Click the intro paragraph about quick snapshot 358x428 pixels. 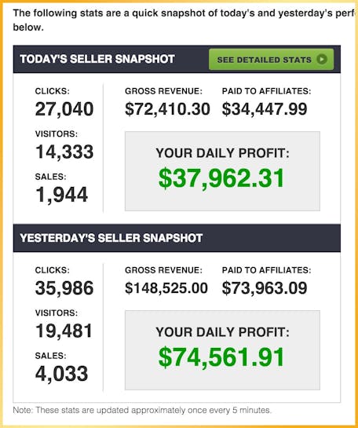(x=185, y=20)
